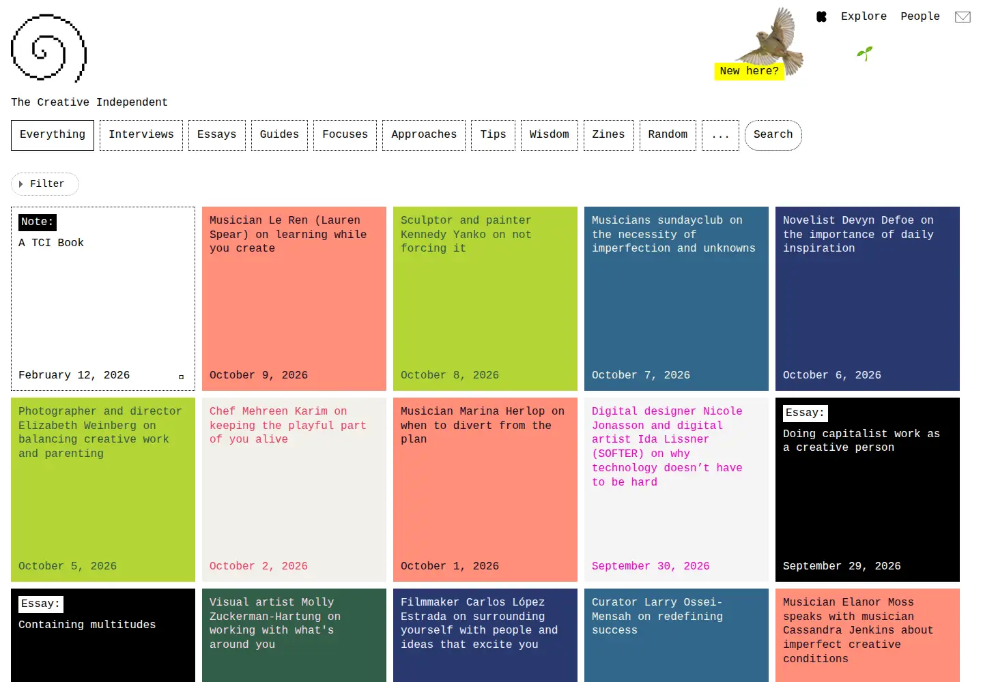Open the envelope mail icon

coord(963,17)
